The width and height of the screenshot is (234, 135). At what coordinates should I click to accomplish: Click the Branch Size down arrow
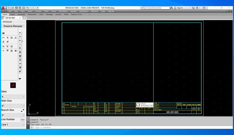(24, 110)
